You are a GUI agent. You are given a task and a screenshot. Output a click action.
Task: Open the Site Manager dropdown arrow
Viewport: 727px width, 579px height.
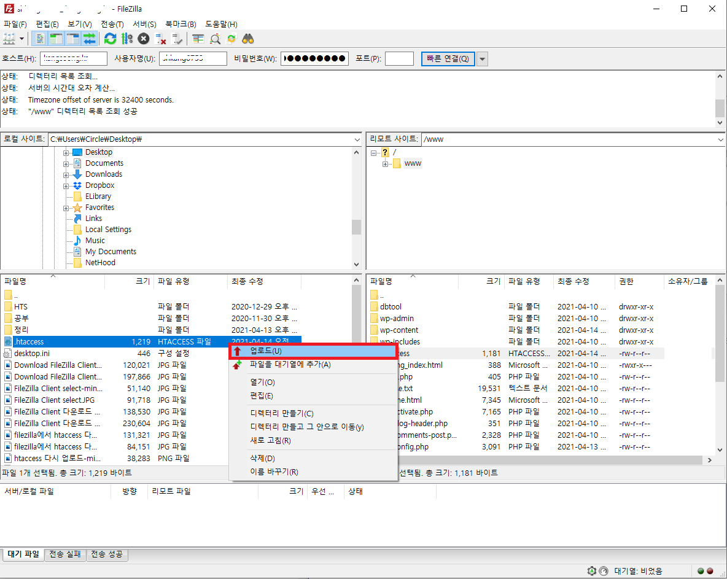21,39
